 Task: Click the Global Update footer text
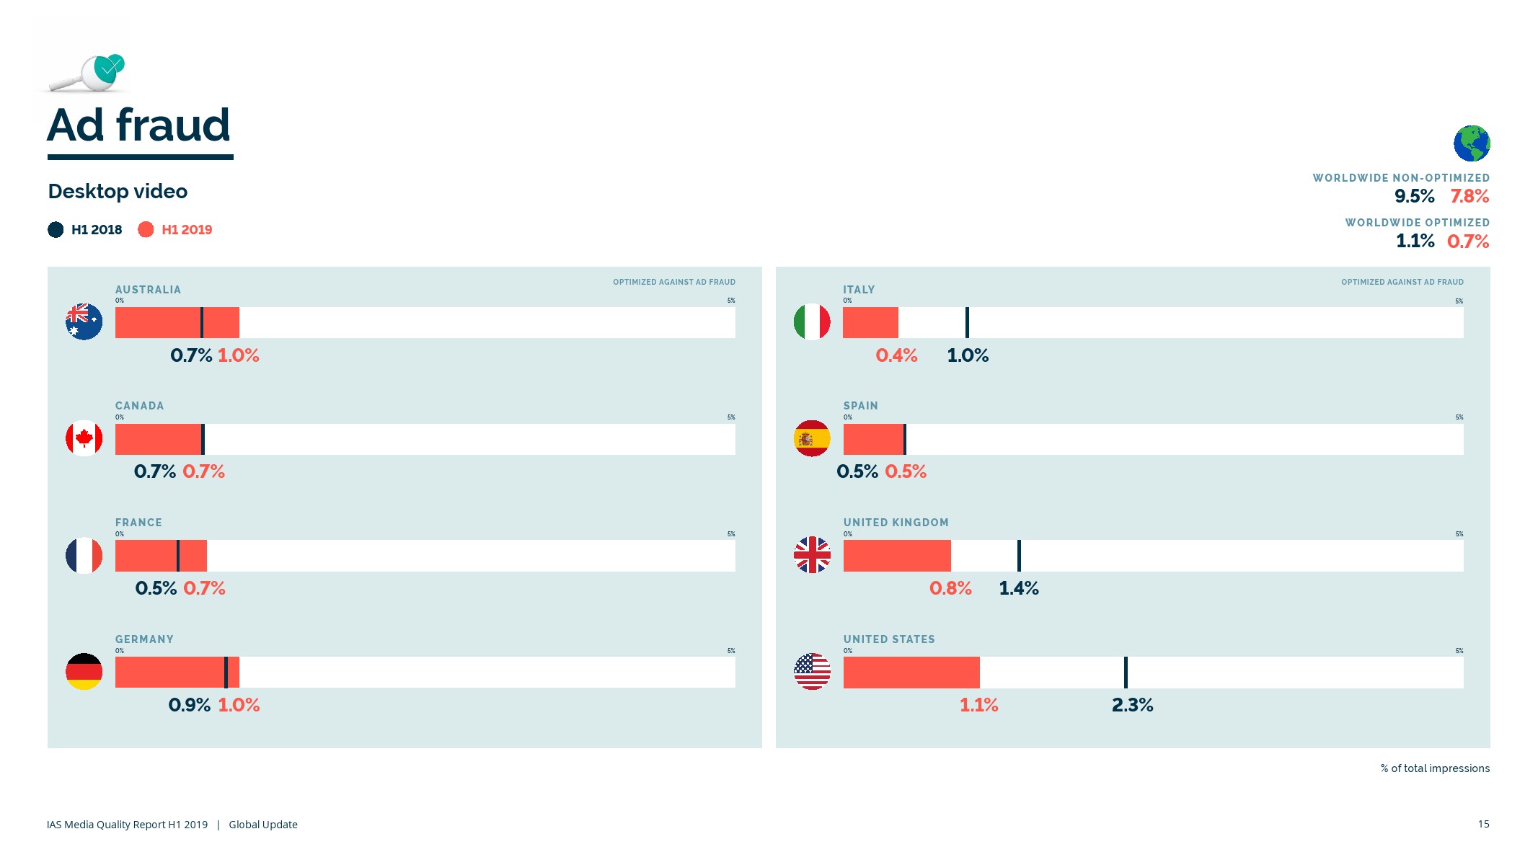click(x=263, y=825)
